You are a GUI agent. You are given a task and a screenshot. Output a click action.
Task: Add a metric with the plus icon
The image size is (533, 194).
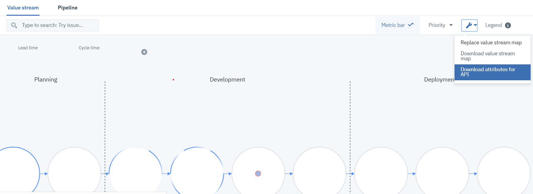click(144, 52)
